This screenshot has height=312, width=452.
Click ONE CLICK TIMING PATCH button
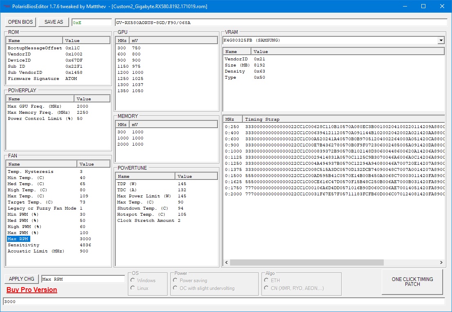pyautogui.click(x=412, y=282)
